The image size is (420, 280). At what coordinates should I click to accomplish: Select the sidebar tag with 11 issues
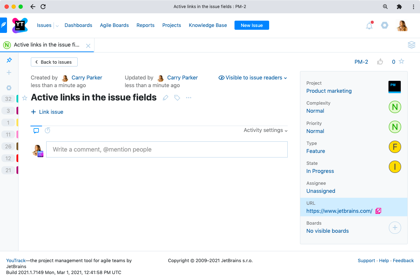pyautogui.click(x=10, y=134)
